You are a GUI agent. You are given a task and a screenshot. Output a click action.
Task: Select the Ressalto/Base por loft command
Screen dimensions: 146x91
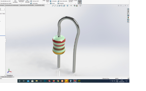(x=6, y=1)
